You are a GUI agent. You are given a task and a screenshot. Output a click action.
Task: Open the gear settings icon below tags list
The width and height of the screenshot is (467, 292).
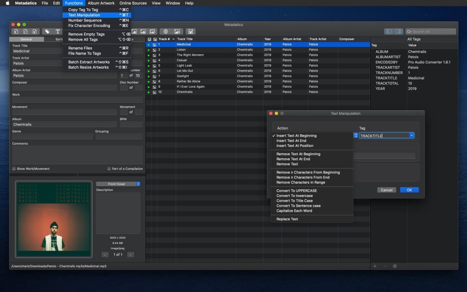[x=394, y=266]
